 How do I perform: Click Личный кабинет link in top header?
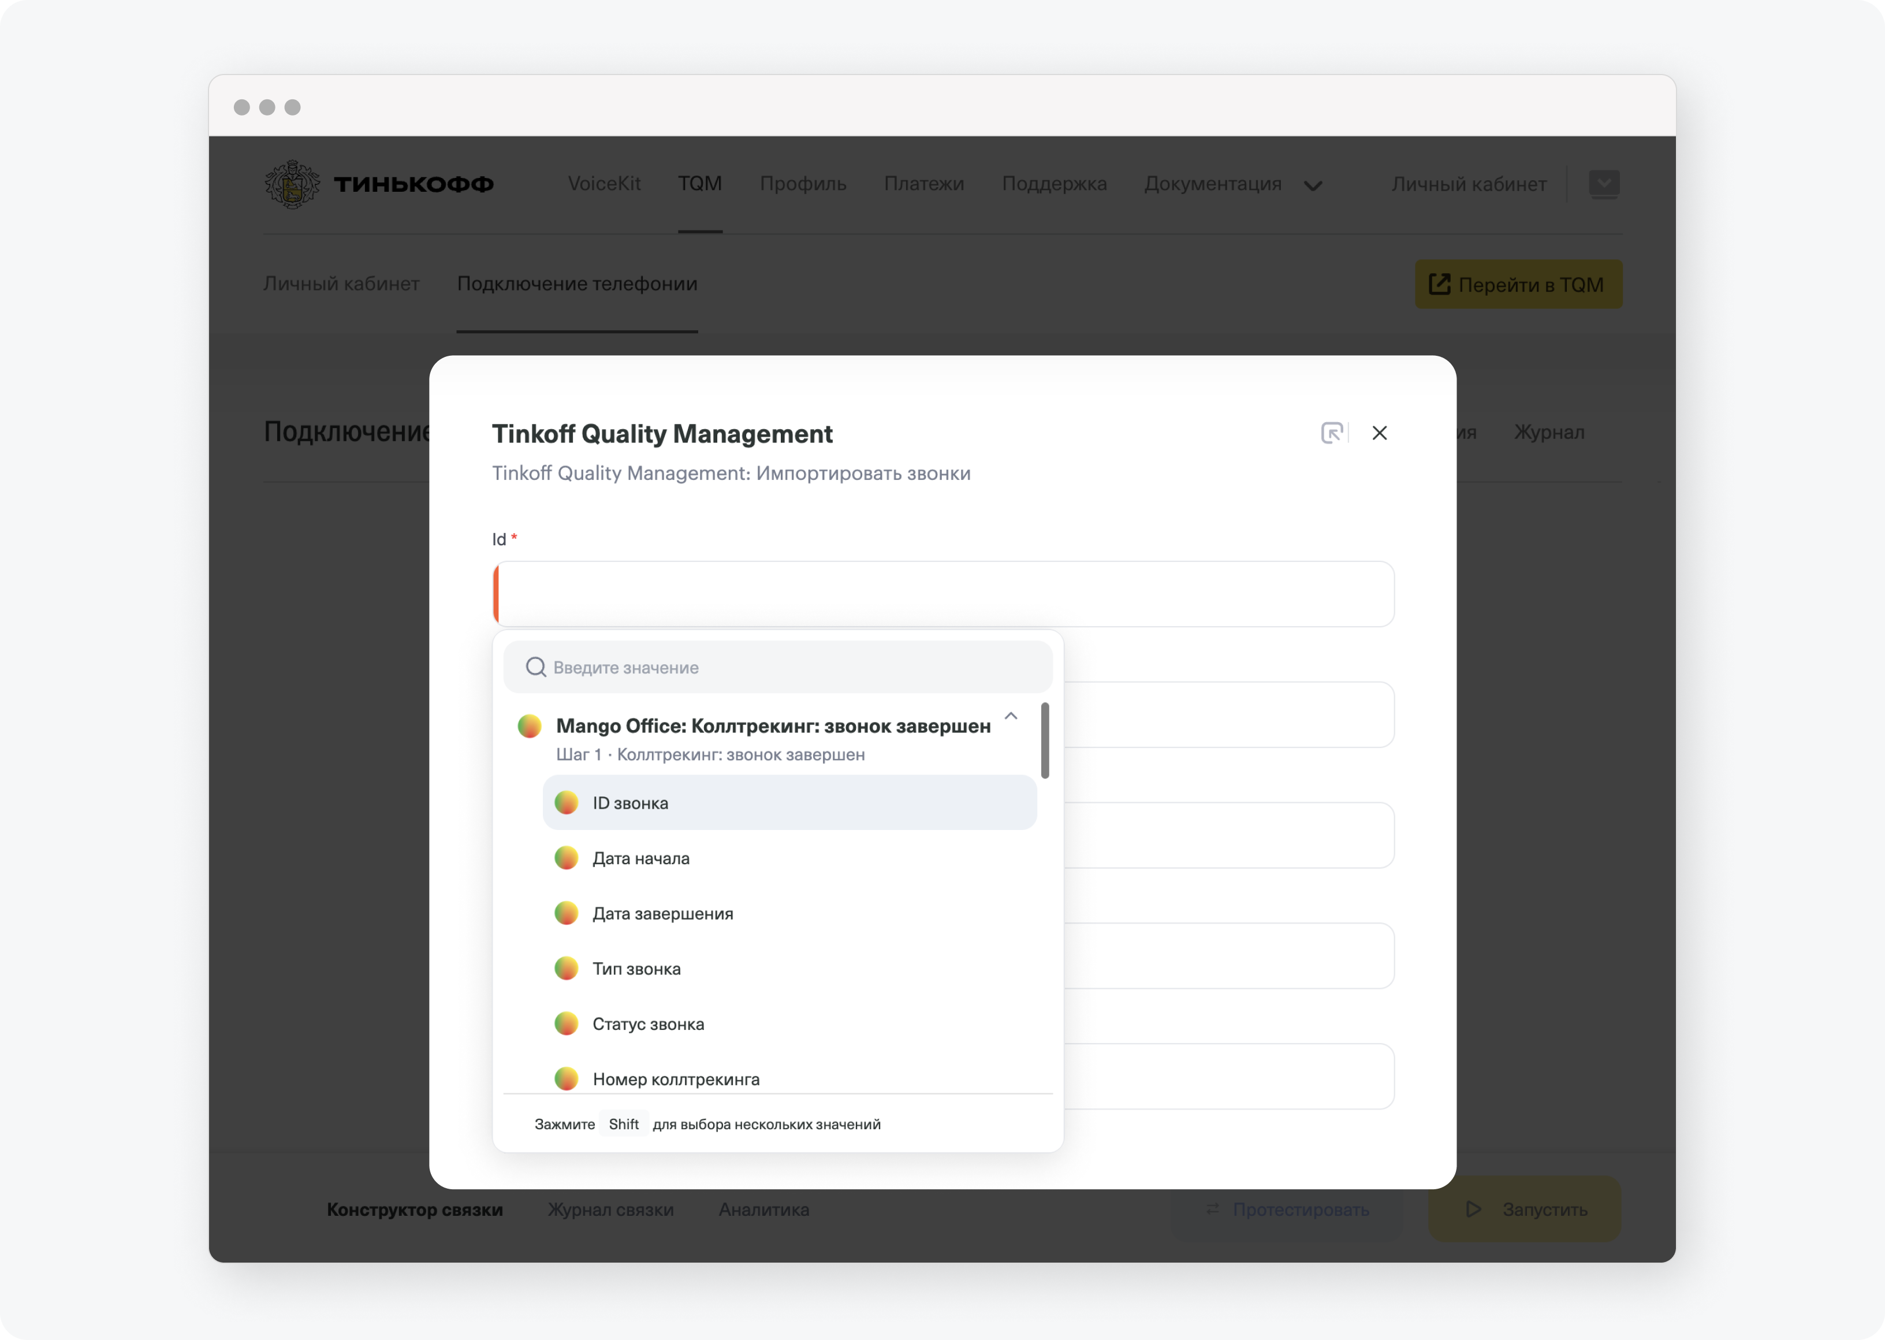coord(1469,184)
